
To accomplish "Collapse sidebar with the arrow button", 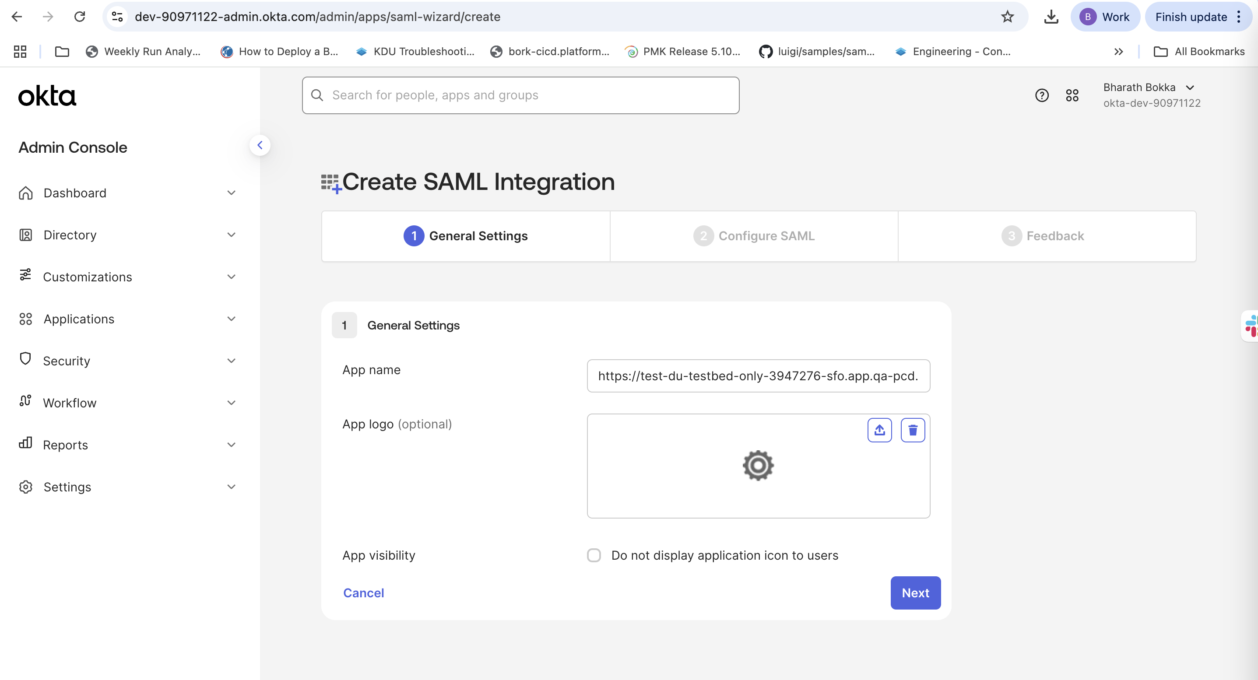I will (x=260, y=145).
